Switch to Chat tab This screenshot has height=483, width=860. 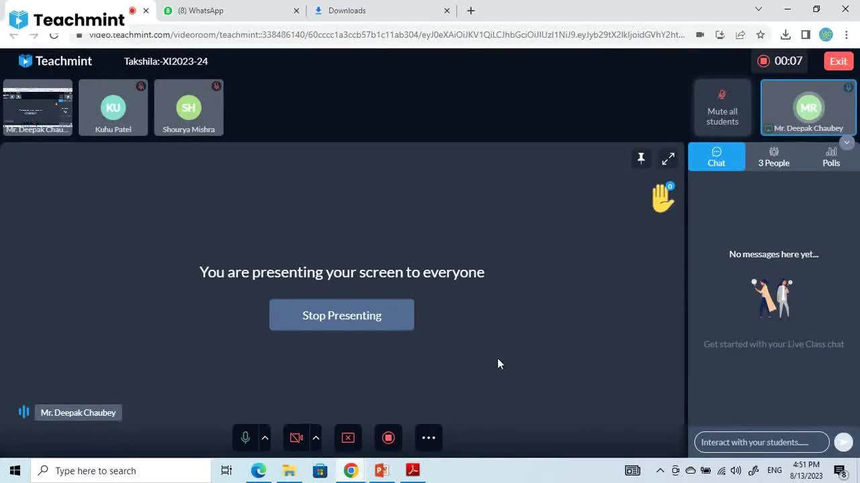(x=716, y=157)
